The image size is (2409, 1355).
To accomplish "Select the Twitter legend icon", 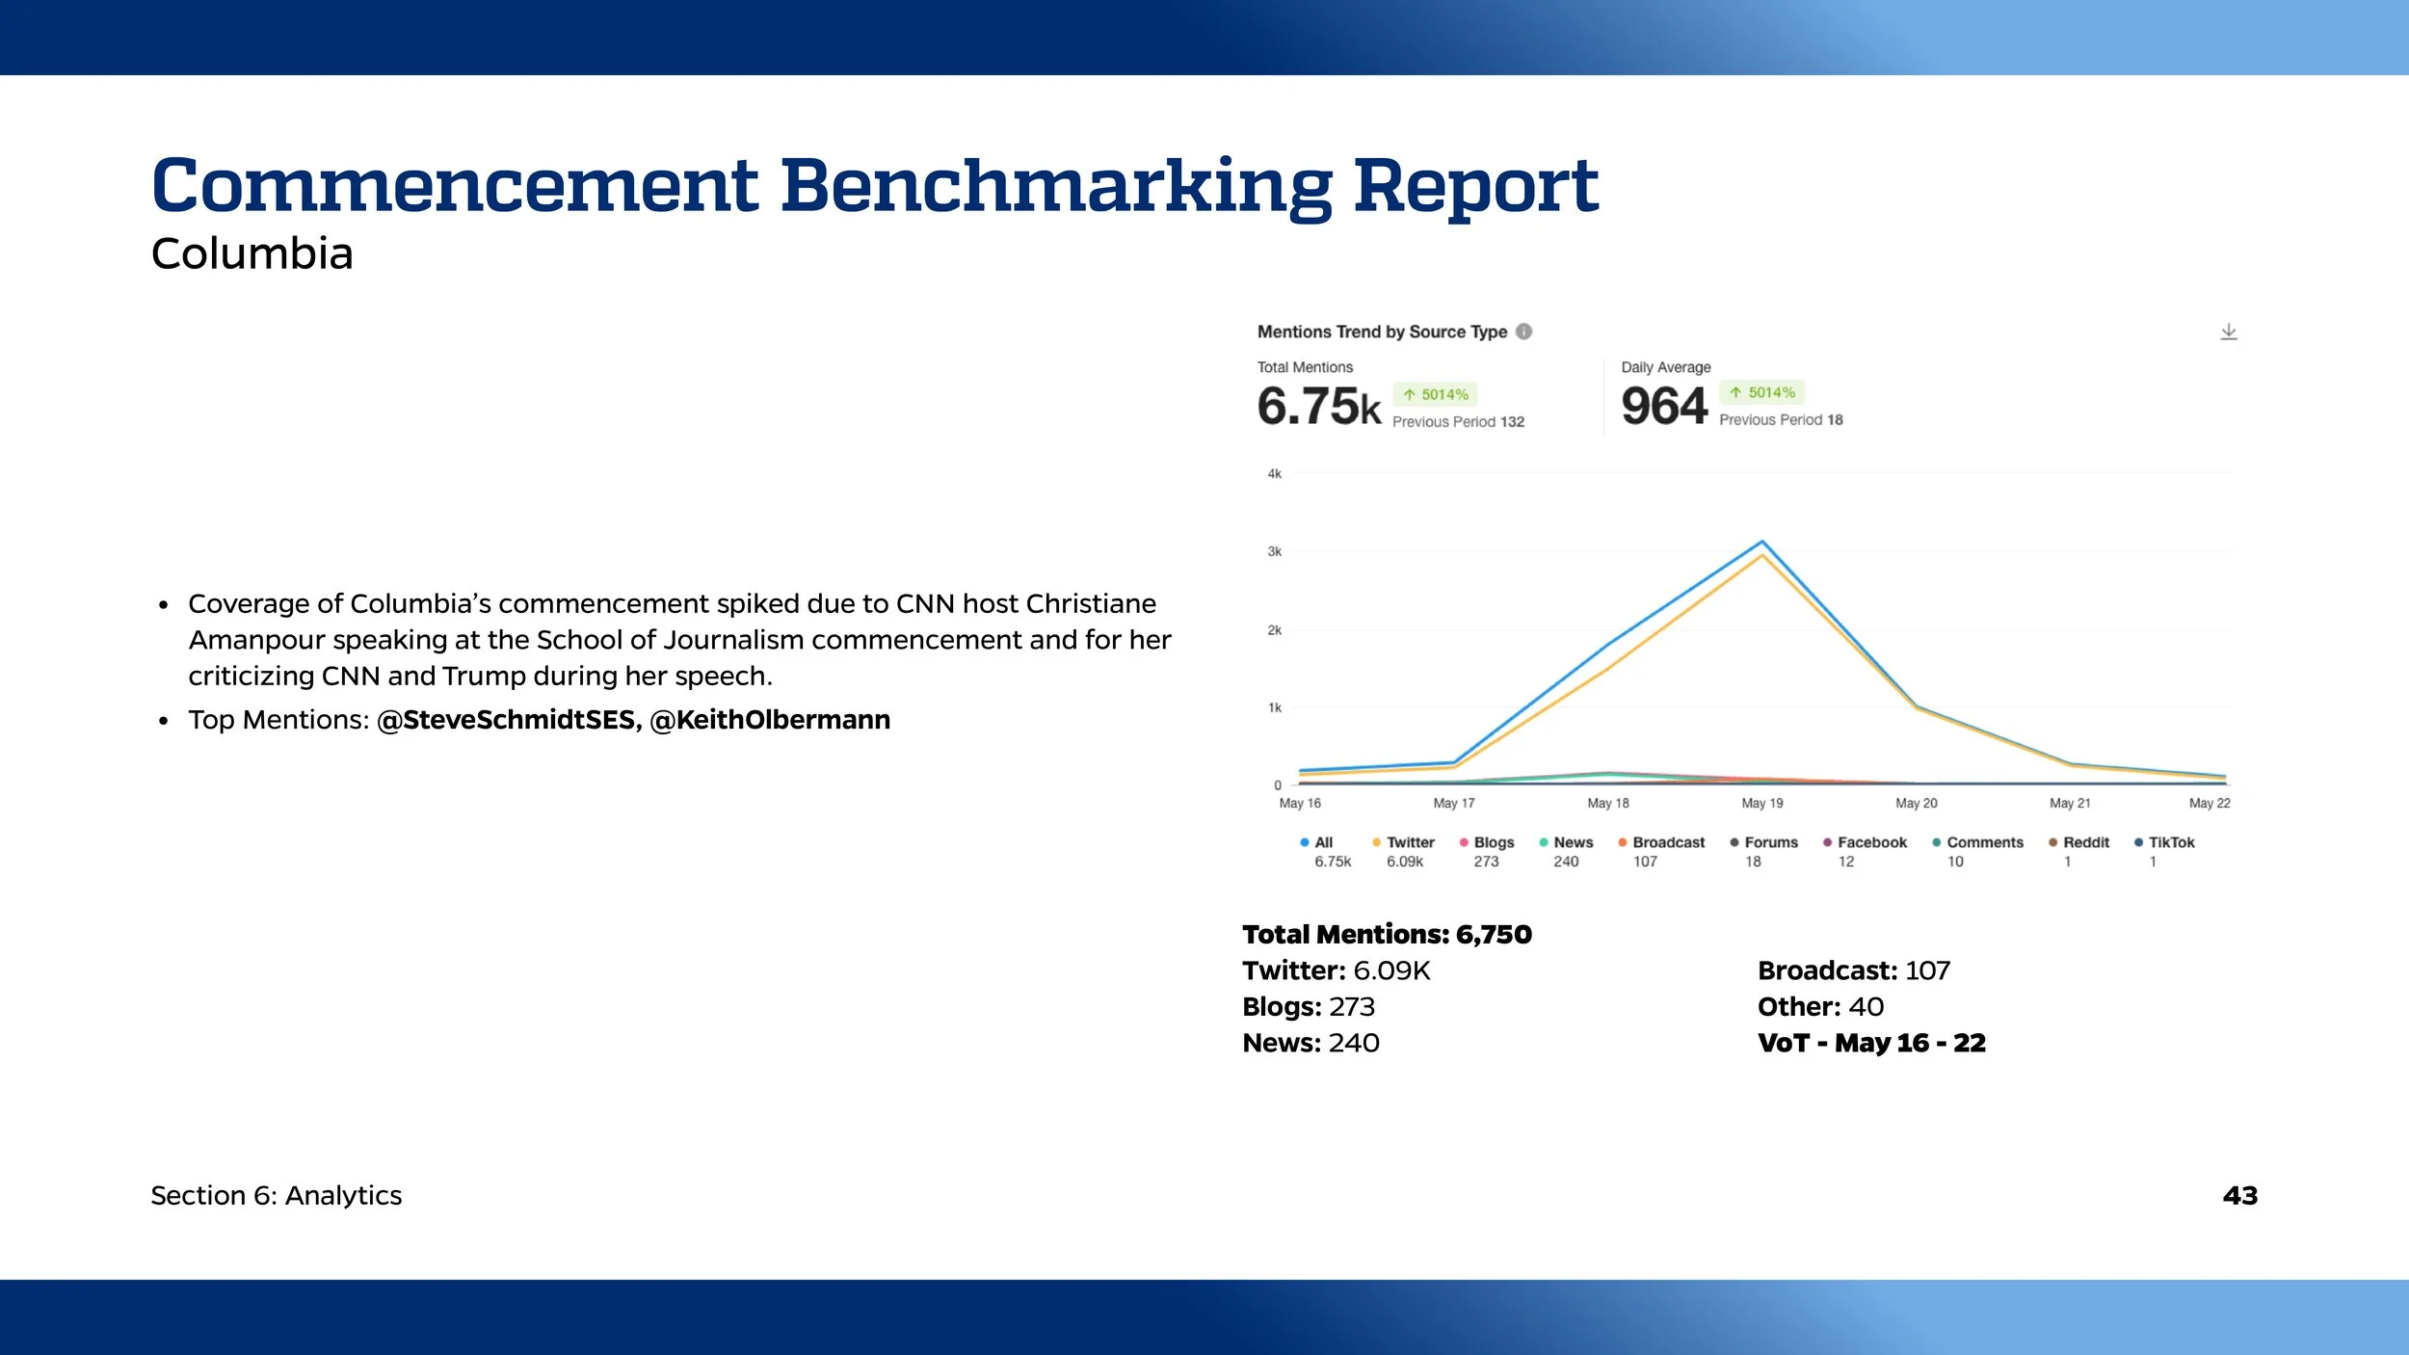I will point(1376,842).
